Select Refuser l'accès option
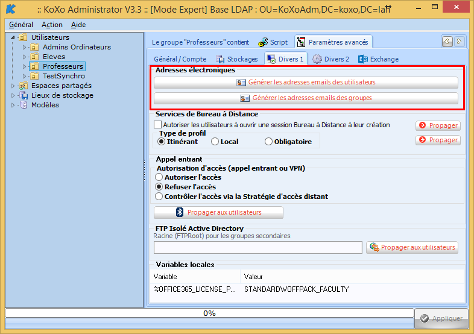 pos(159,187)
